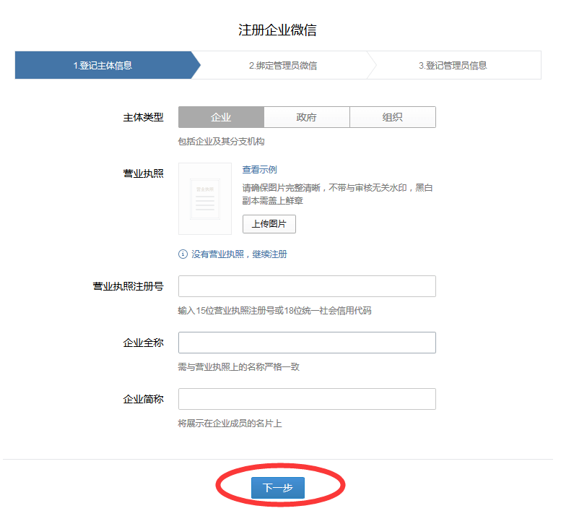
Task: Click the hint 将展示在企业成员的名片上
Action: click(230, 424)
